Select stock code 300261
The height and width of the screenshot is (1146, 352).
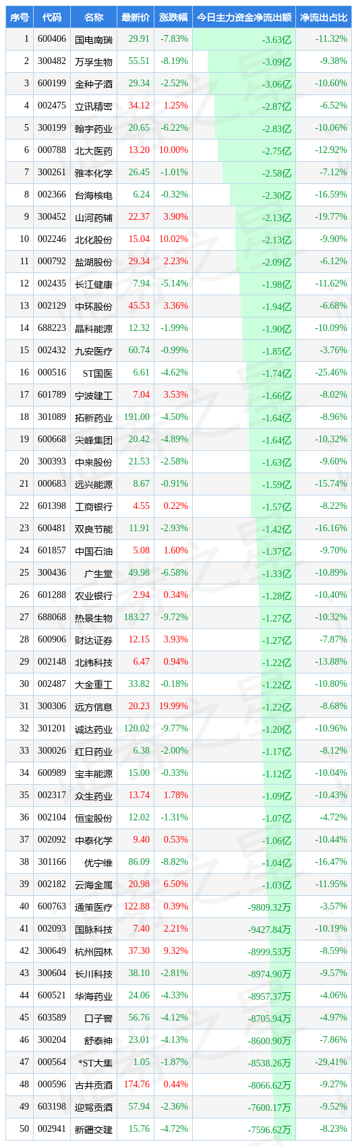click(52, 173)
